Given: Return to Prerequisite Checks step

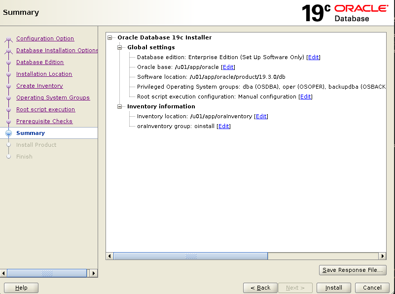Looking at the screenshot, I should click(44, 121).
